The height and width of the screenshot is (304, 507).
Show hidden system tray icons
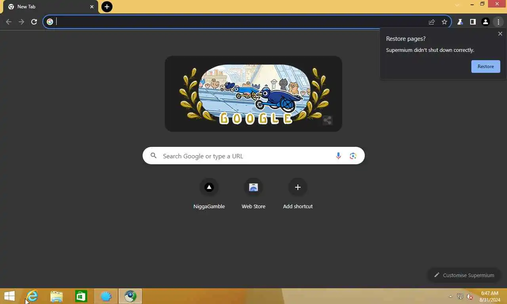tap(450, 296)
